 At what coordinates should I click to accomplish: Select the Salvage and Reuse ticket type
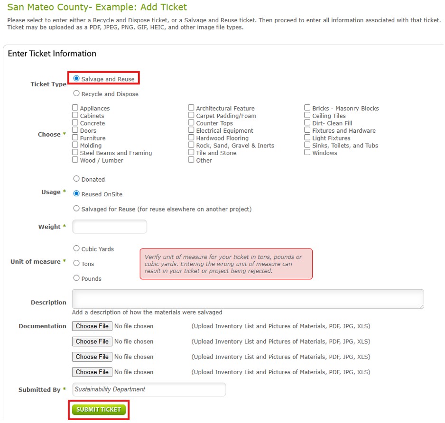[x=76, y=79]
